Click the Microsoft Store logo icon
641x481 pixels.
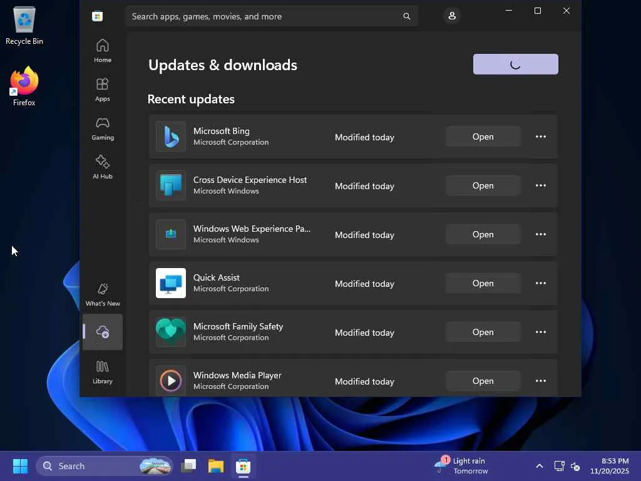point(97,16)
